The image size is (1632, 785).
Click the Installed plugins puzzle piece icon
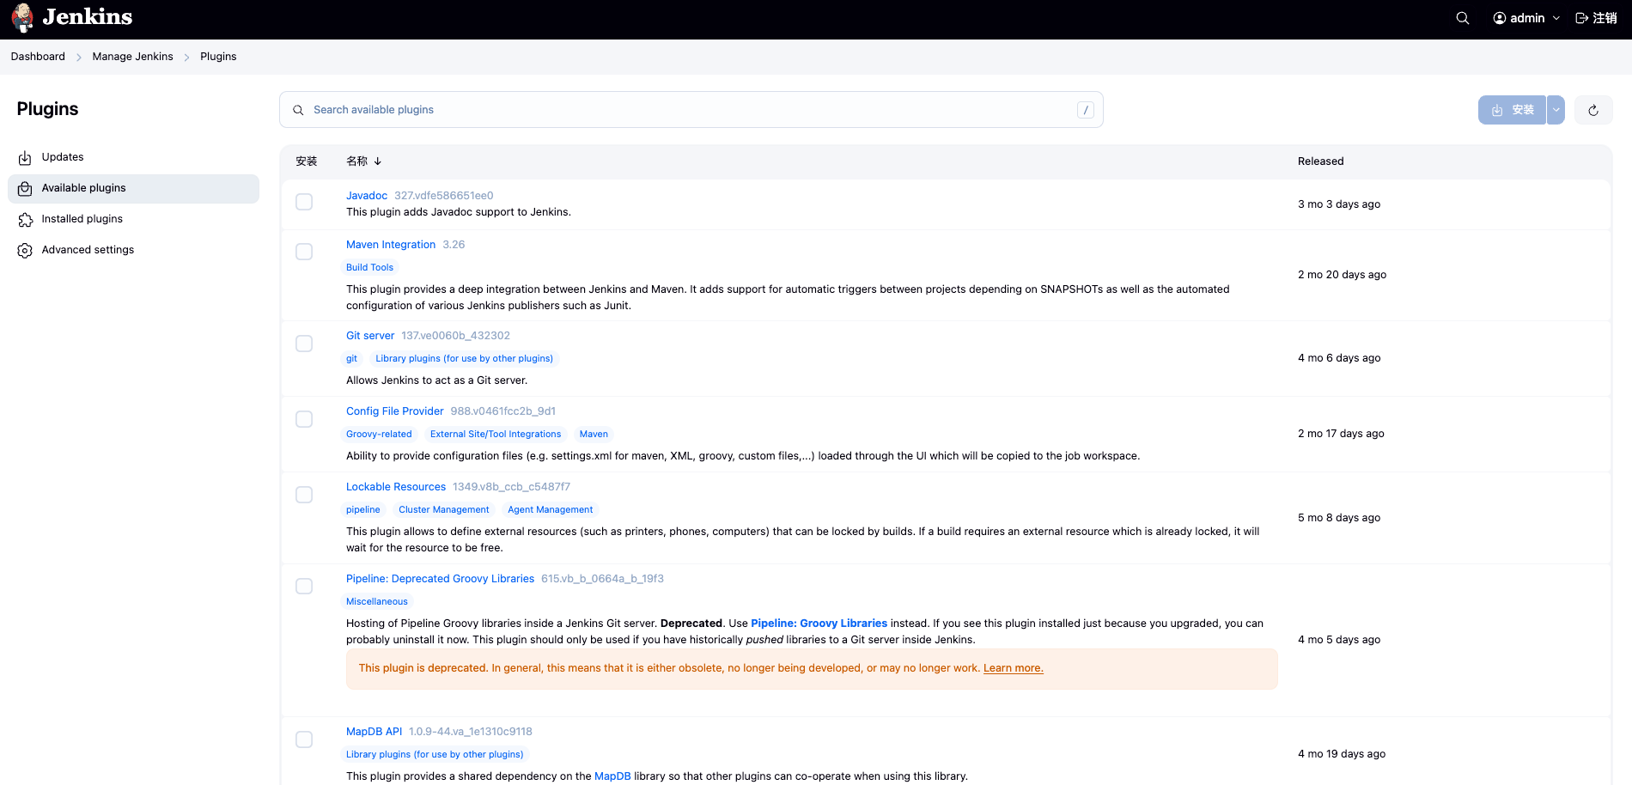(x=25, y=220)
